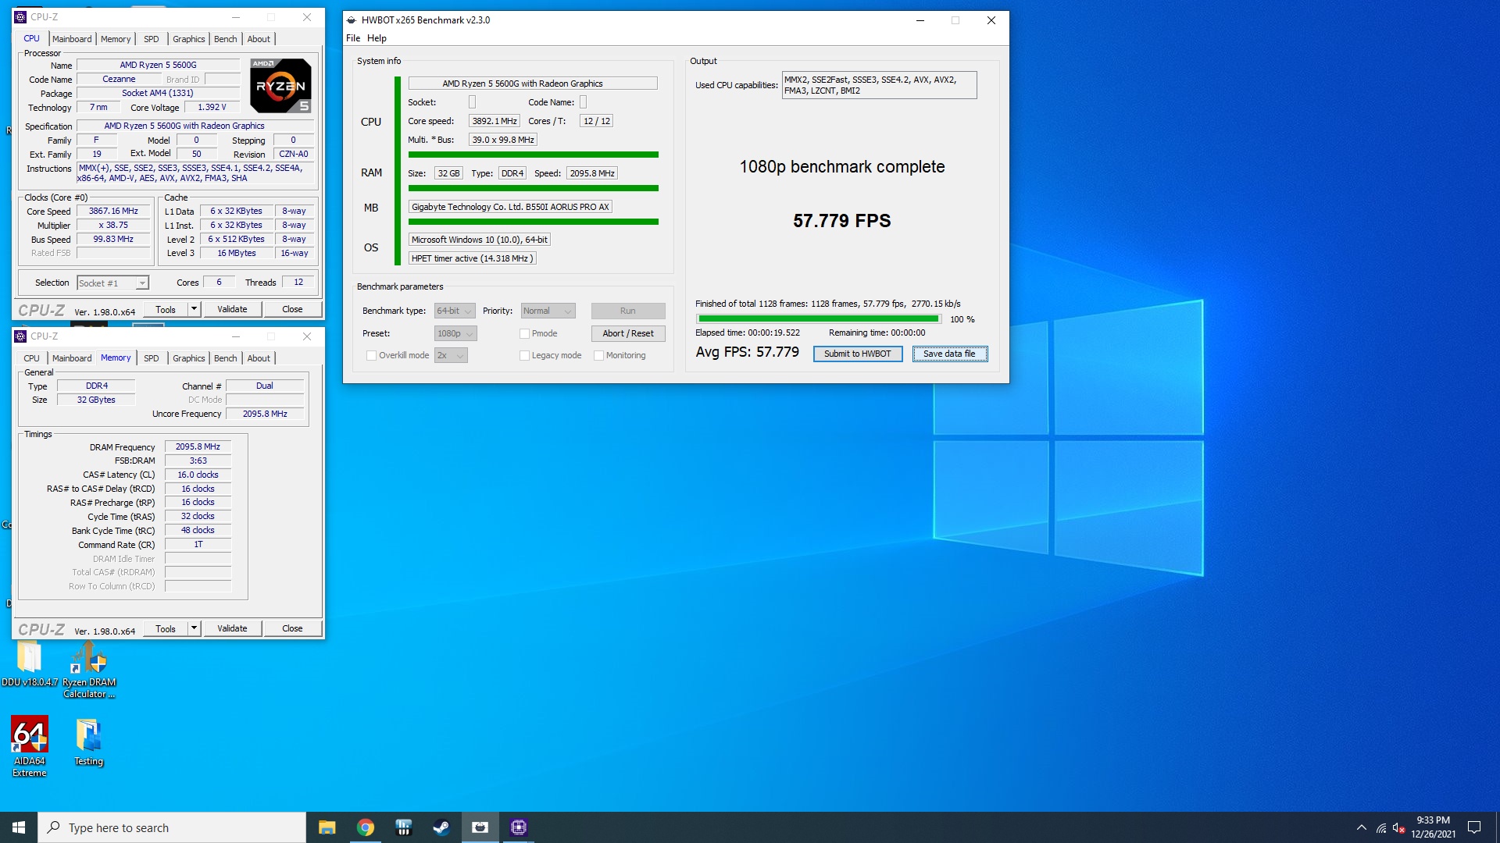Click Close in bottom CPU-Z window

292,628
